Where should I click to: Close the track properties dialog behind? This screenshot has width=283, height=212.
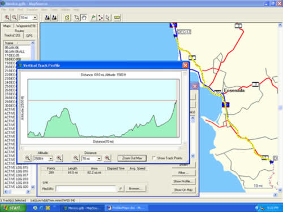click(195, 86)
